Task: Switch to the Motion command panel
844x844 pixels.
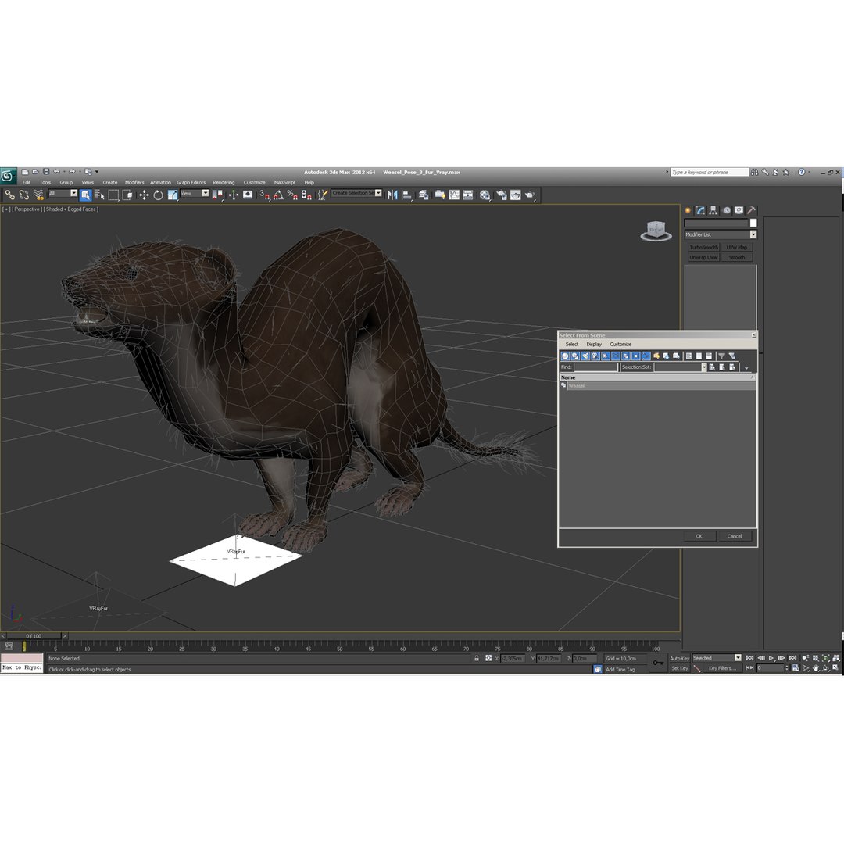Action: click(727, 210)
